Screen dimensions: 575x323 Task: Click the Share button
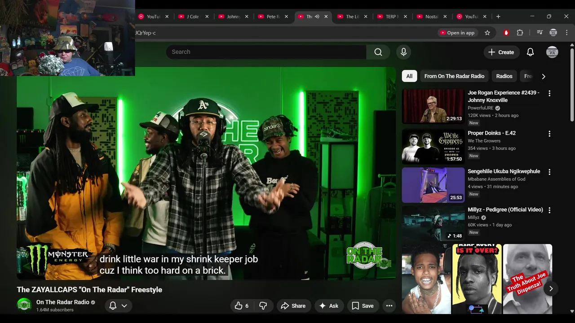click(x=293, y=306)
